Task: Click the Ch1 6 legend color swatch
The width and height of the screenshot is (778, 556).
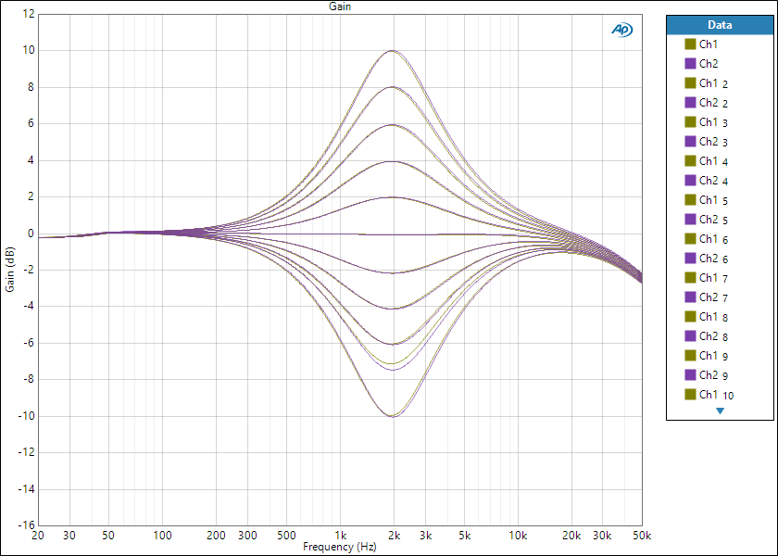Action: click(690, 239)
